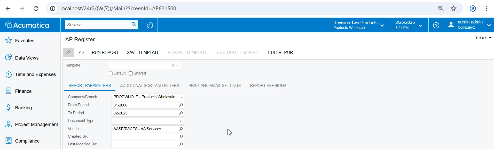Open Vendor lookup magnifier
The image size is (494, 149).
click(181, 129)
